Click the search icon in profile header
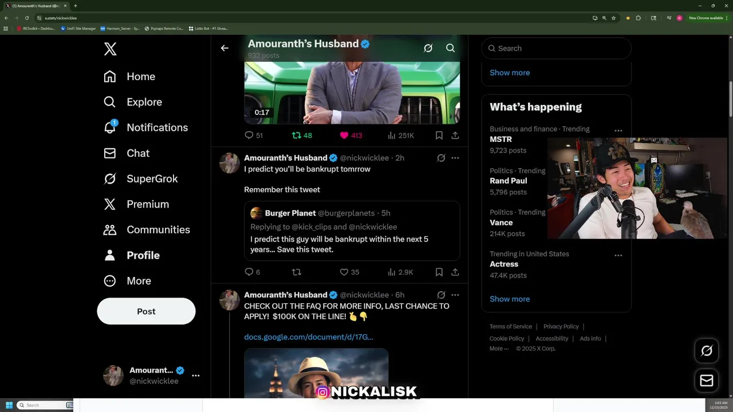 (x=451, y=48)
